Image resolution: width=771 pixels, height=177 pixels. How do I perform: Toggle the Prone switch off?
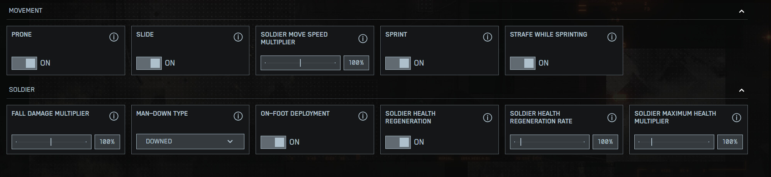pyautogui.click(x=24, y=63)
